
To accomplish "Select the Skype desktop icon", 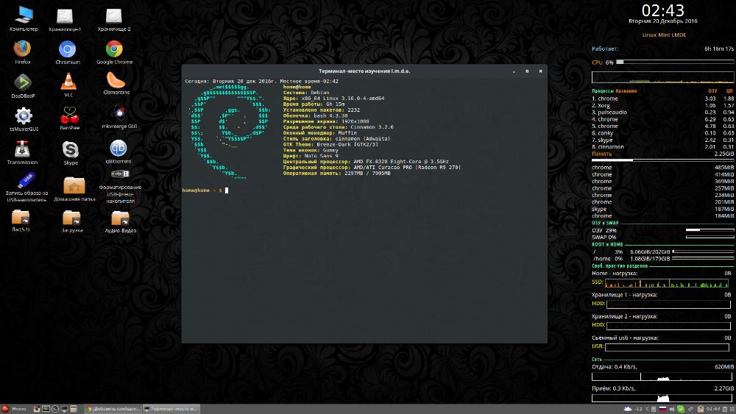I will (x=71, y=149).
